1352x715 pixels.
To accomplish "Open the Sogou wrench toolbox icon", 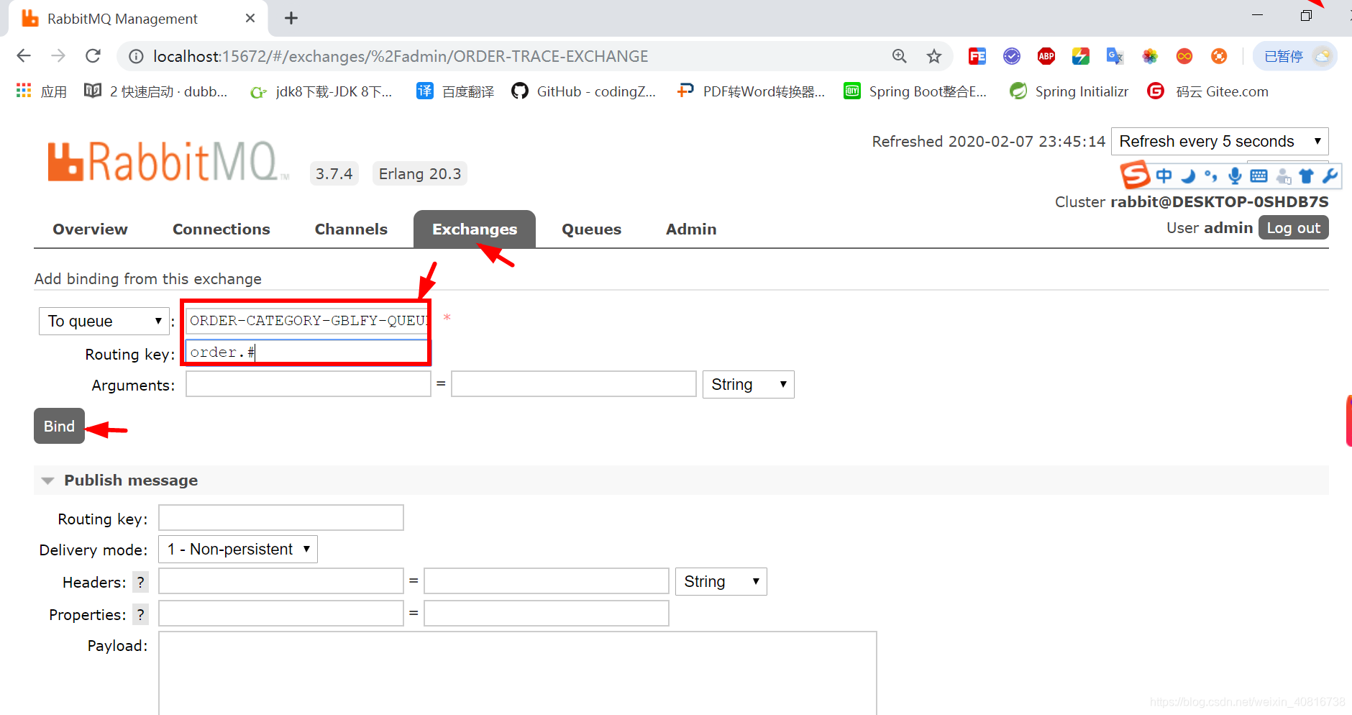I will coord(1330,176).
